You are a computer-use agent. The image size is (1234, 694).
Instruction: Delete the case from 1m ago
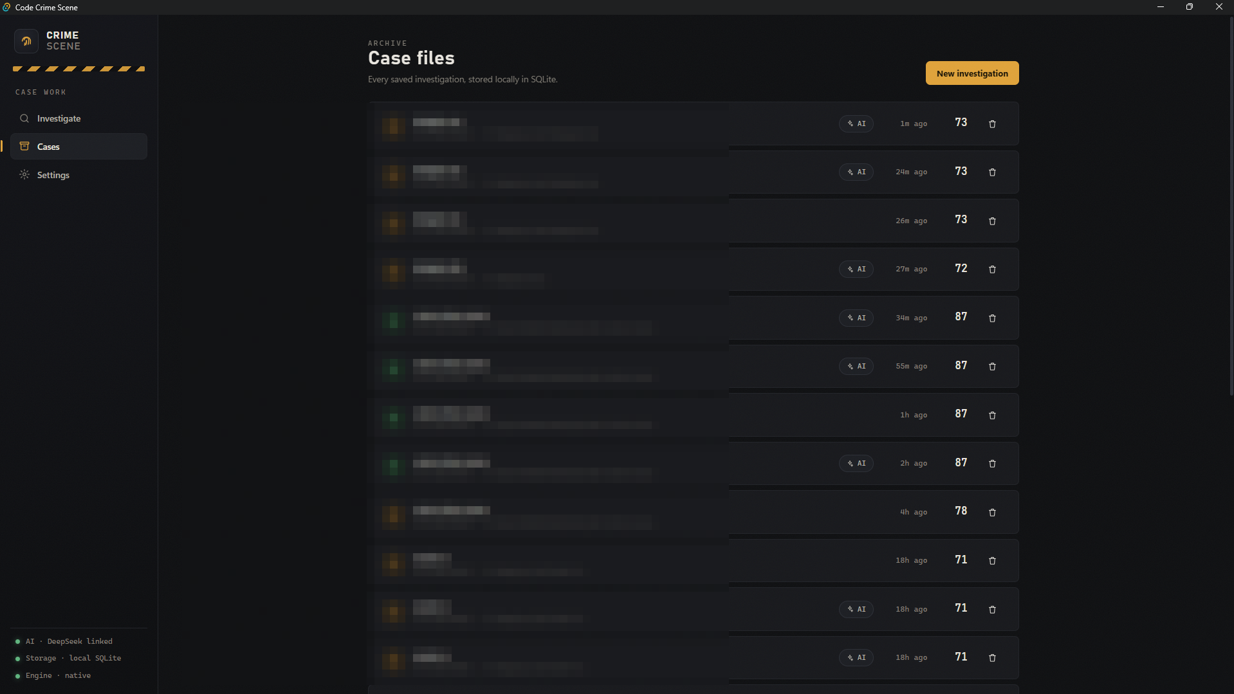(x=992, y=123)
